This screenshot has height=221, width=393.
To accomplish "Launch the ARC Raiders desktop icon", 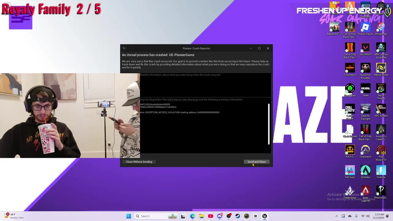I will [381, 111].
